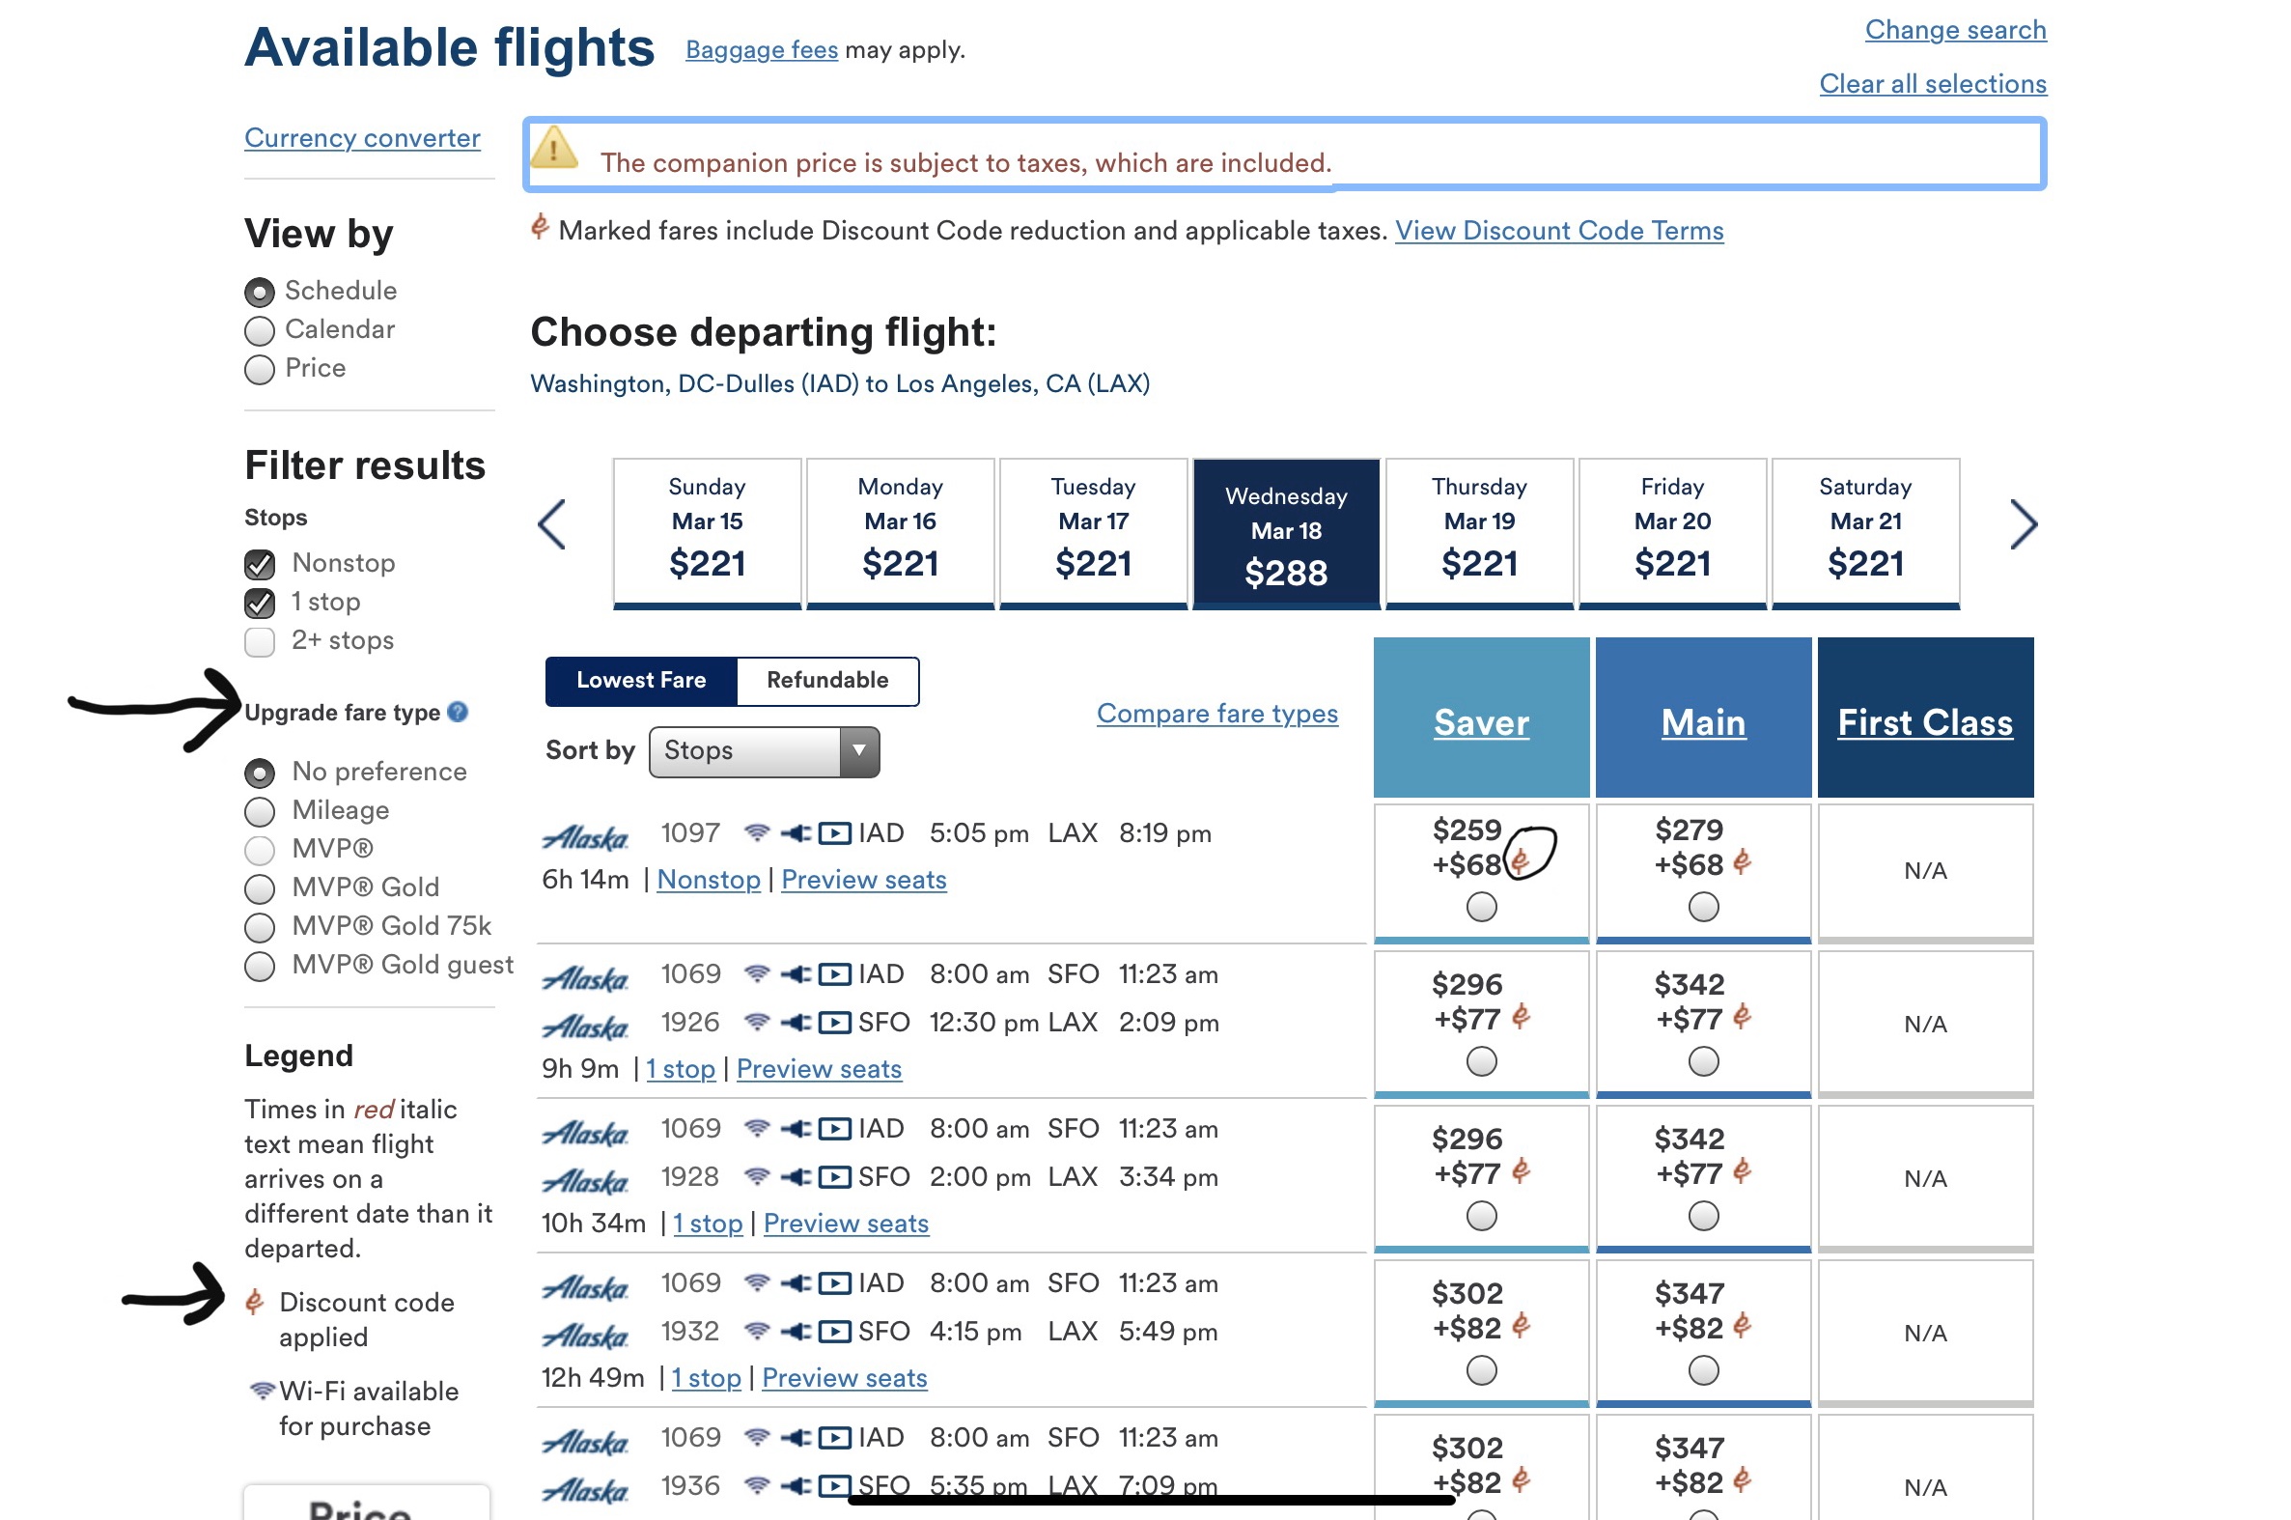Enable the 2+ stops filter
This screenshot has height=1520, width=2291.
pos(259,641)
